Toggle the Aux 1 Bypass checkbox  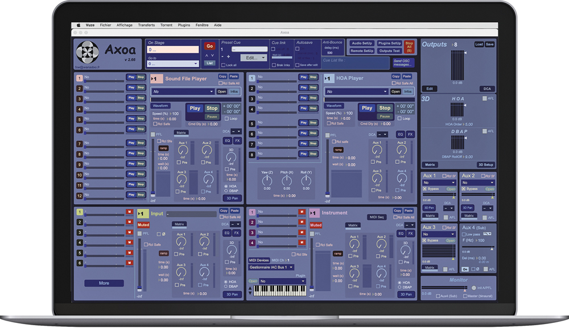(424, 189)
